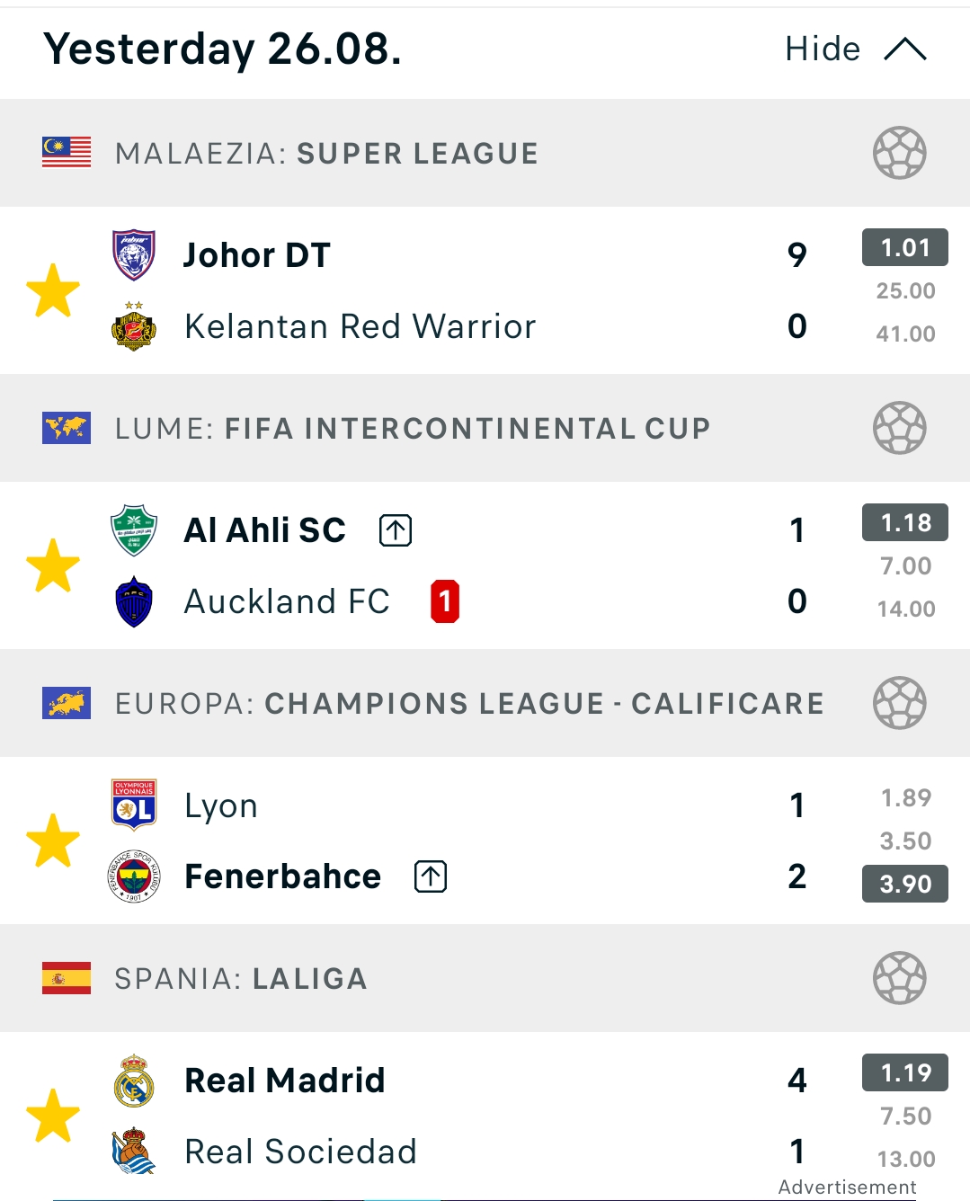Open the Spania LaLiga league header

click(x=485, y=978)
